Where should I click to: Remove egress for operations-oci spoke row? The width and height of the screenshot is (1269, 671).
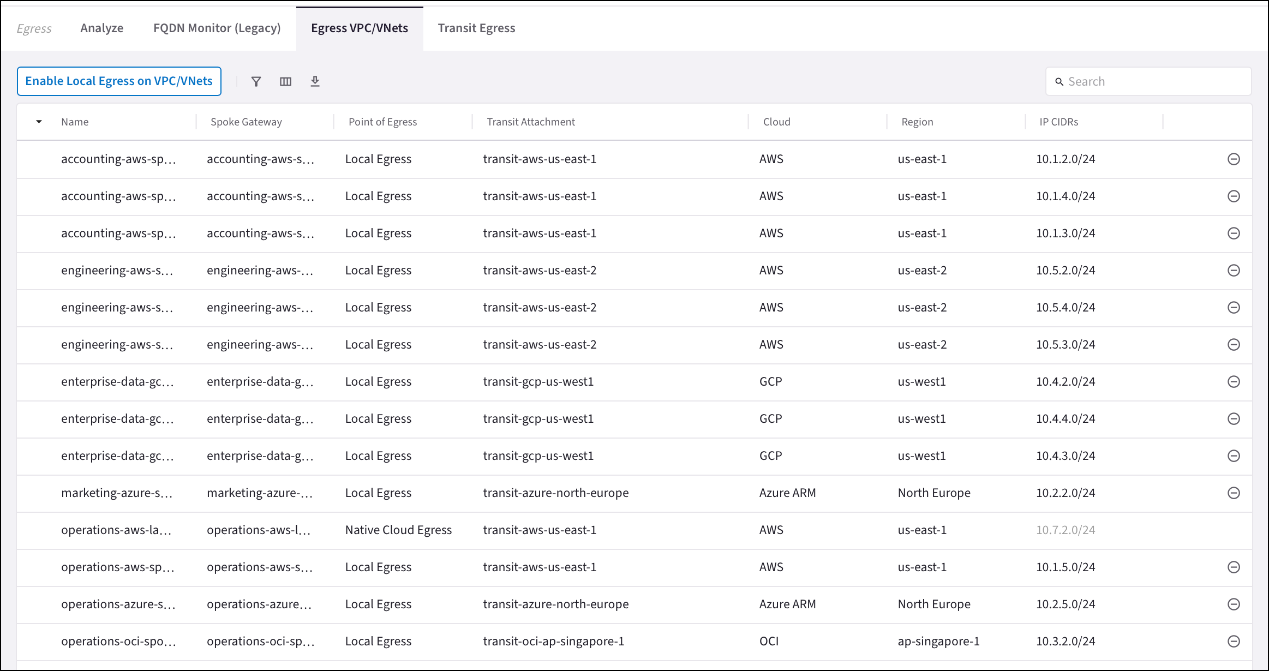pyautogui.click(x=1234, y=641)
